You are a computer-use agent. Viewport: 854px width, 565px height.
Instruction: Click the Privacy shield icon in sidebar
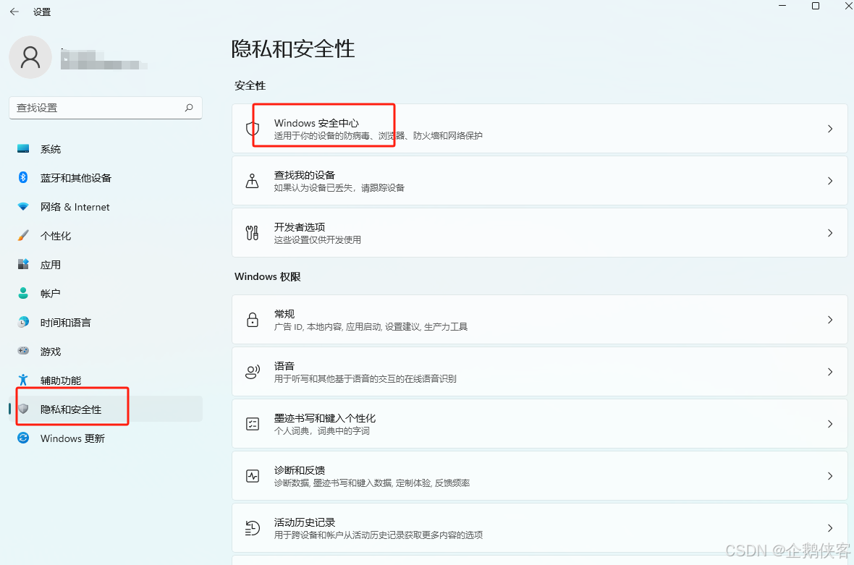23,409
